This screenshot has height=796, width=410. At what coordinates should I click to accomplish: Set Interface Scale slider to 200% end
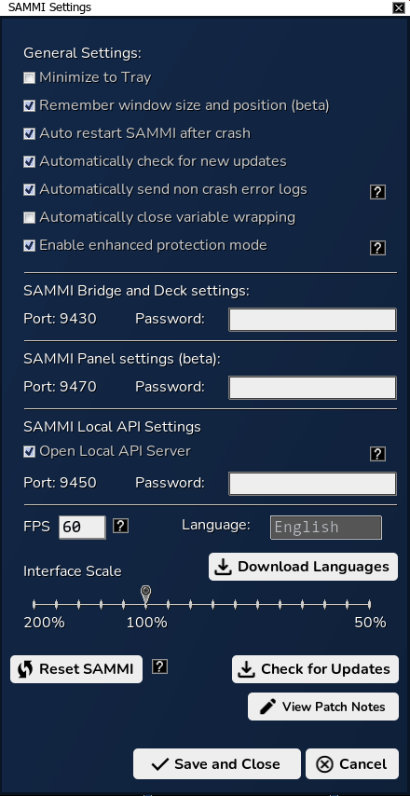[x=34, y=605]
